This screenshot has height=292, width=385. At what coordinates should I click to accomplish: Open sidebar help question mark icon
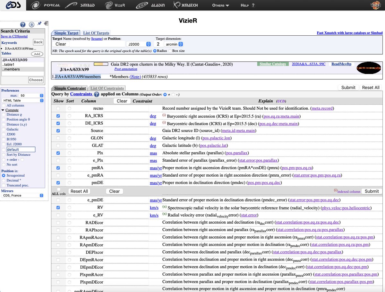click(23, 24)
